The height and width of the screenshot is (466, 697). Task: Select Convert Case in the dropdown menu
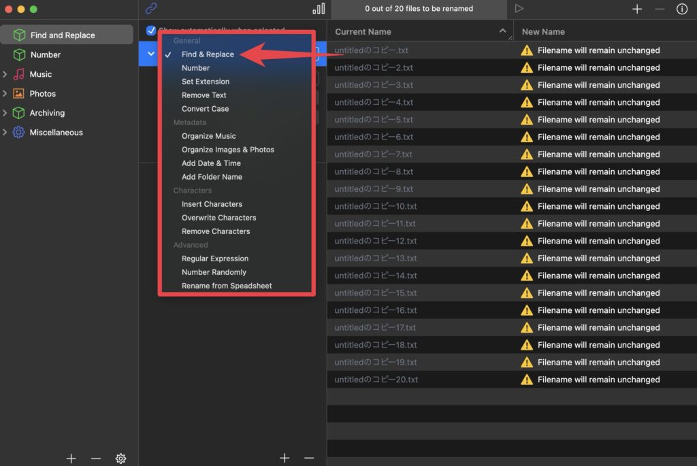coord(205,109)
